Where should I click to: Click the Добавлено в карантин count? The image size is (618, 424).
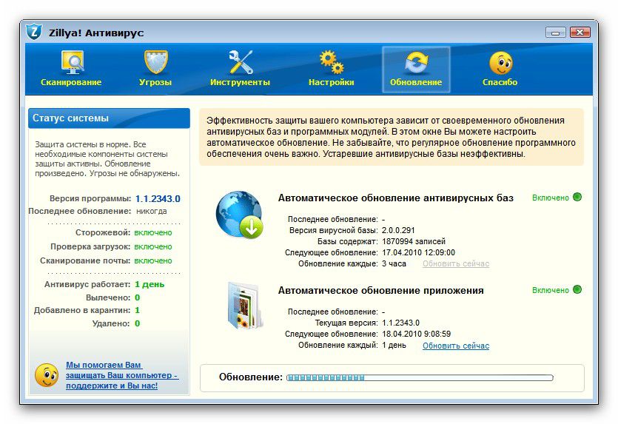pyautogui.click(x=137, y=311)
